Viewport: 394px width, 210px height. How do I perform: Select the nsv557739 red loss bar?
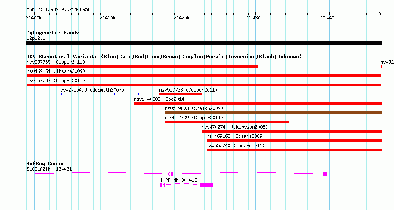[x=227, y=122]
